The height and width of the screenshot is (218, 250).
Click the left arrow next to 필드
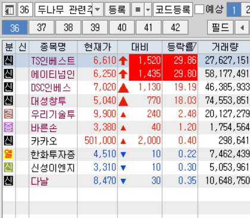tap(242, 27)
